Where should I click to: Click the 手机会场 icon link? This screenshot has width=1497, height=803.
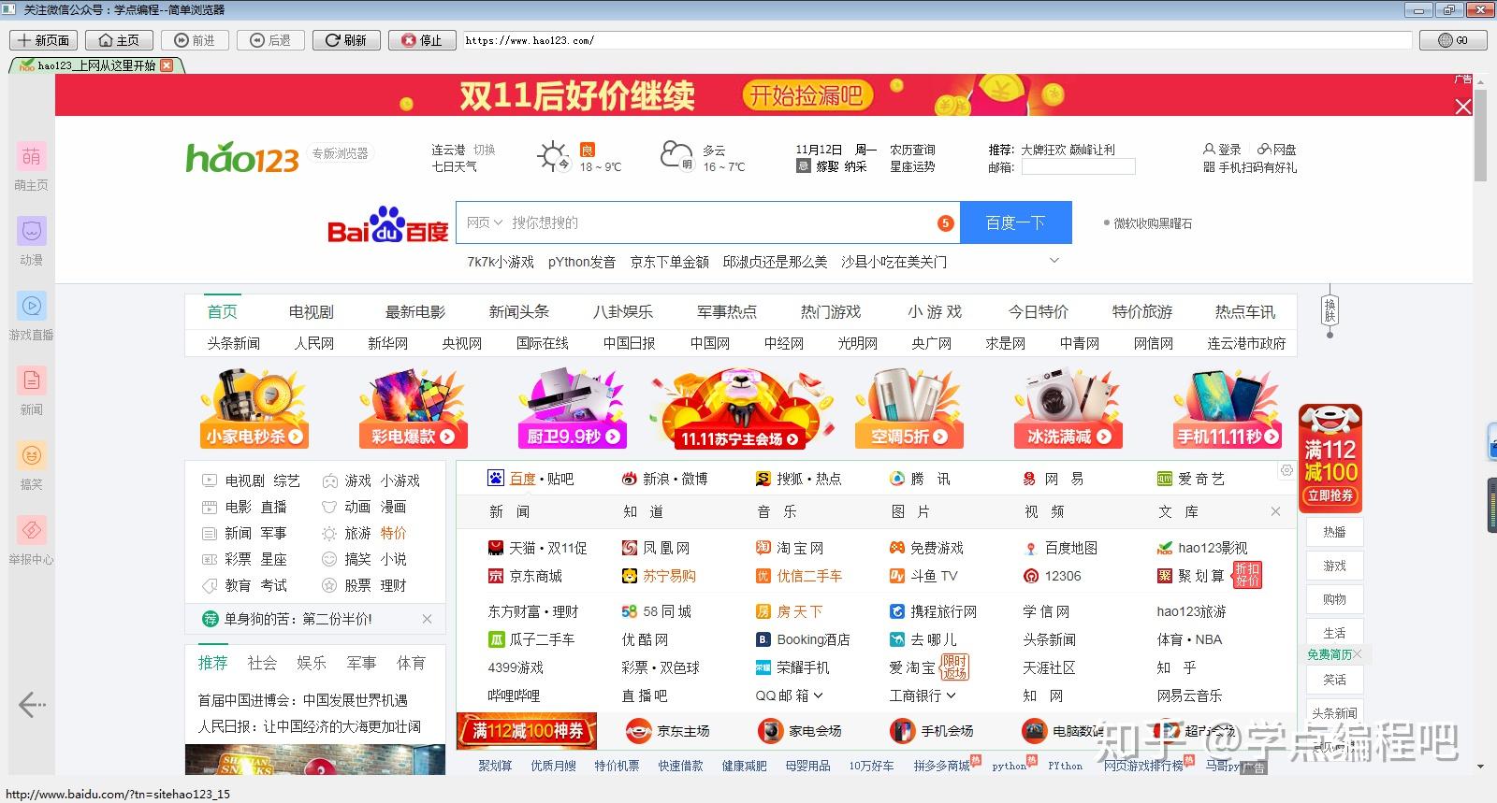coord(932,731)
